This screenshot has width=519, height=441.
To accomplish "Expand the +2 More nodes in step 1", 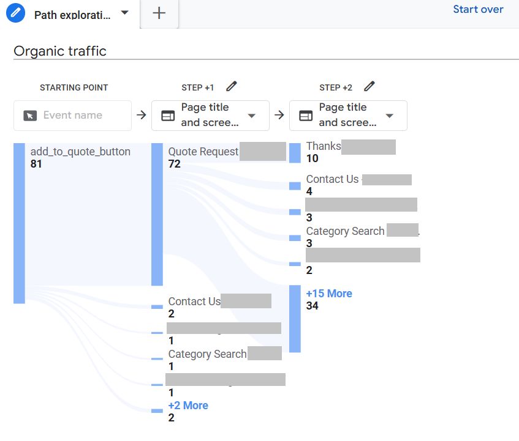I will pyautogui.click(x=188, y=406).
